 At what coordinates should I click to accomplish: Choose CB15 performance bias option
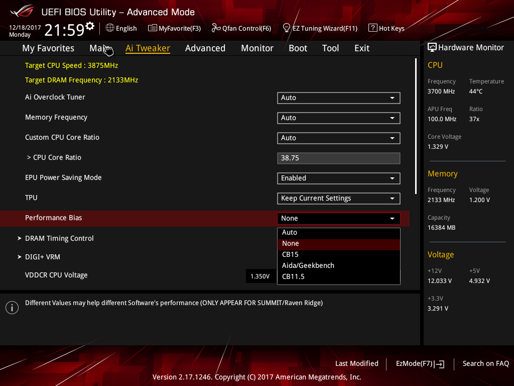pyautogui.click(x=339, y=254)
